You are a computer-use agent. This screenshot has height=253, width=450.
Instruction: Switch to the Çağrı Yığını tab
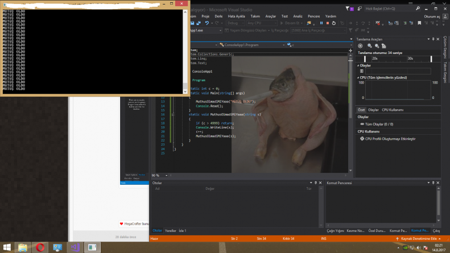coord(335,231)
